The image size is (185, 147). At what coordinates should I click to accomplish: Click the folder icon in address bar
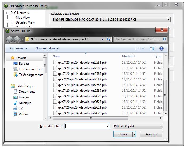coord(27,39)
